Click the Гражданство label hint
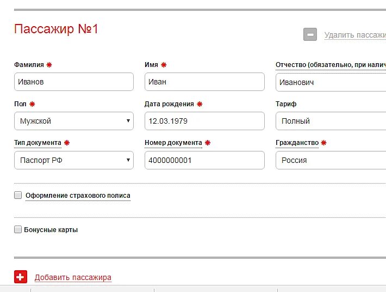The height and width of the screenshot is (292, 386). 297,143
